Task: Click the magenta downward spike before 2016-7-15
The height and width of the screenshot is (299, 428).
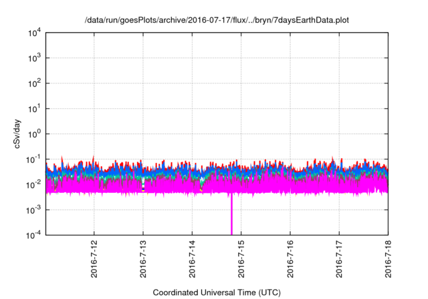Action: click(231, 214)
